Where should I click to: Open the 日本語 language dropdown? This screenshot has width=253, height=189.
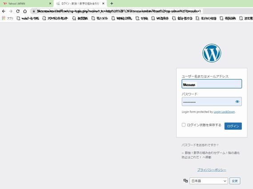coord(209,181)
